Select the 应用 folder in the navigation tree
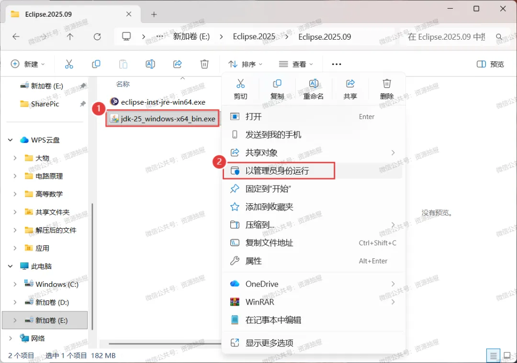517x363 pixels. click(x=42, y=248)
